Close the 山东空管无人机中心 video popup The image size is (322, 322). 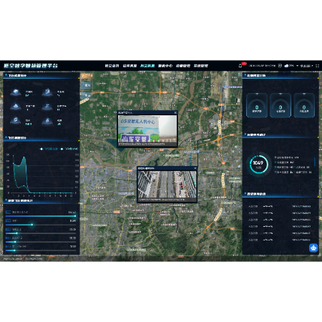(175, 112)
